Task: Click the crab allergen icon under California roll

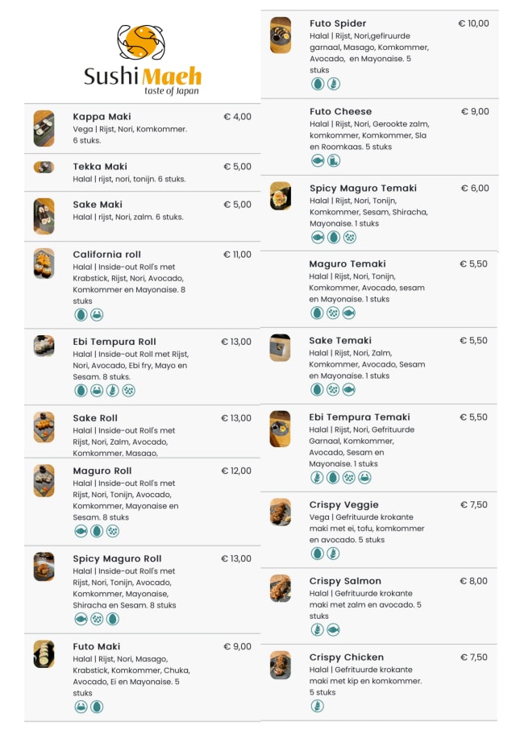Action: pos(97,314)
